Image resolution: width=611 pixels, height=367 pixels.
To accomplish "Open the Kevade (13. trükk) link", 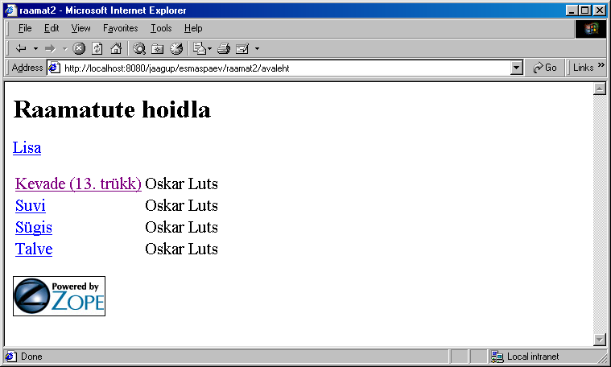I will click(x=78, y=184).
